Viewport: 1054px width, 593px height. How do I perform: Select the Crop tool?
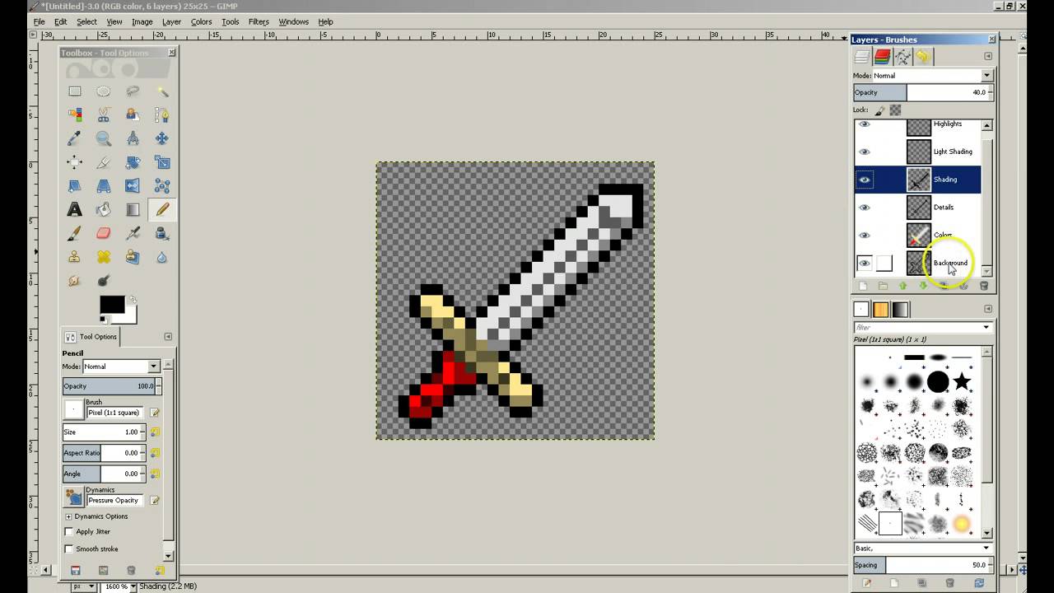[x=104, y=162]
